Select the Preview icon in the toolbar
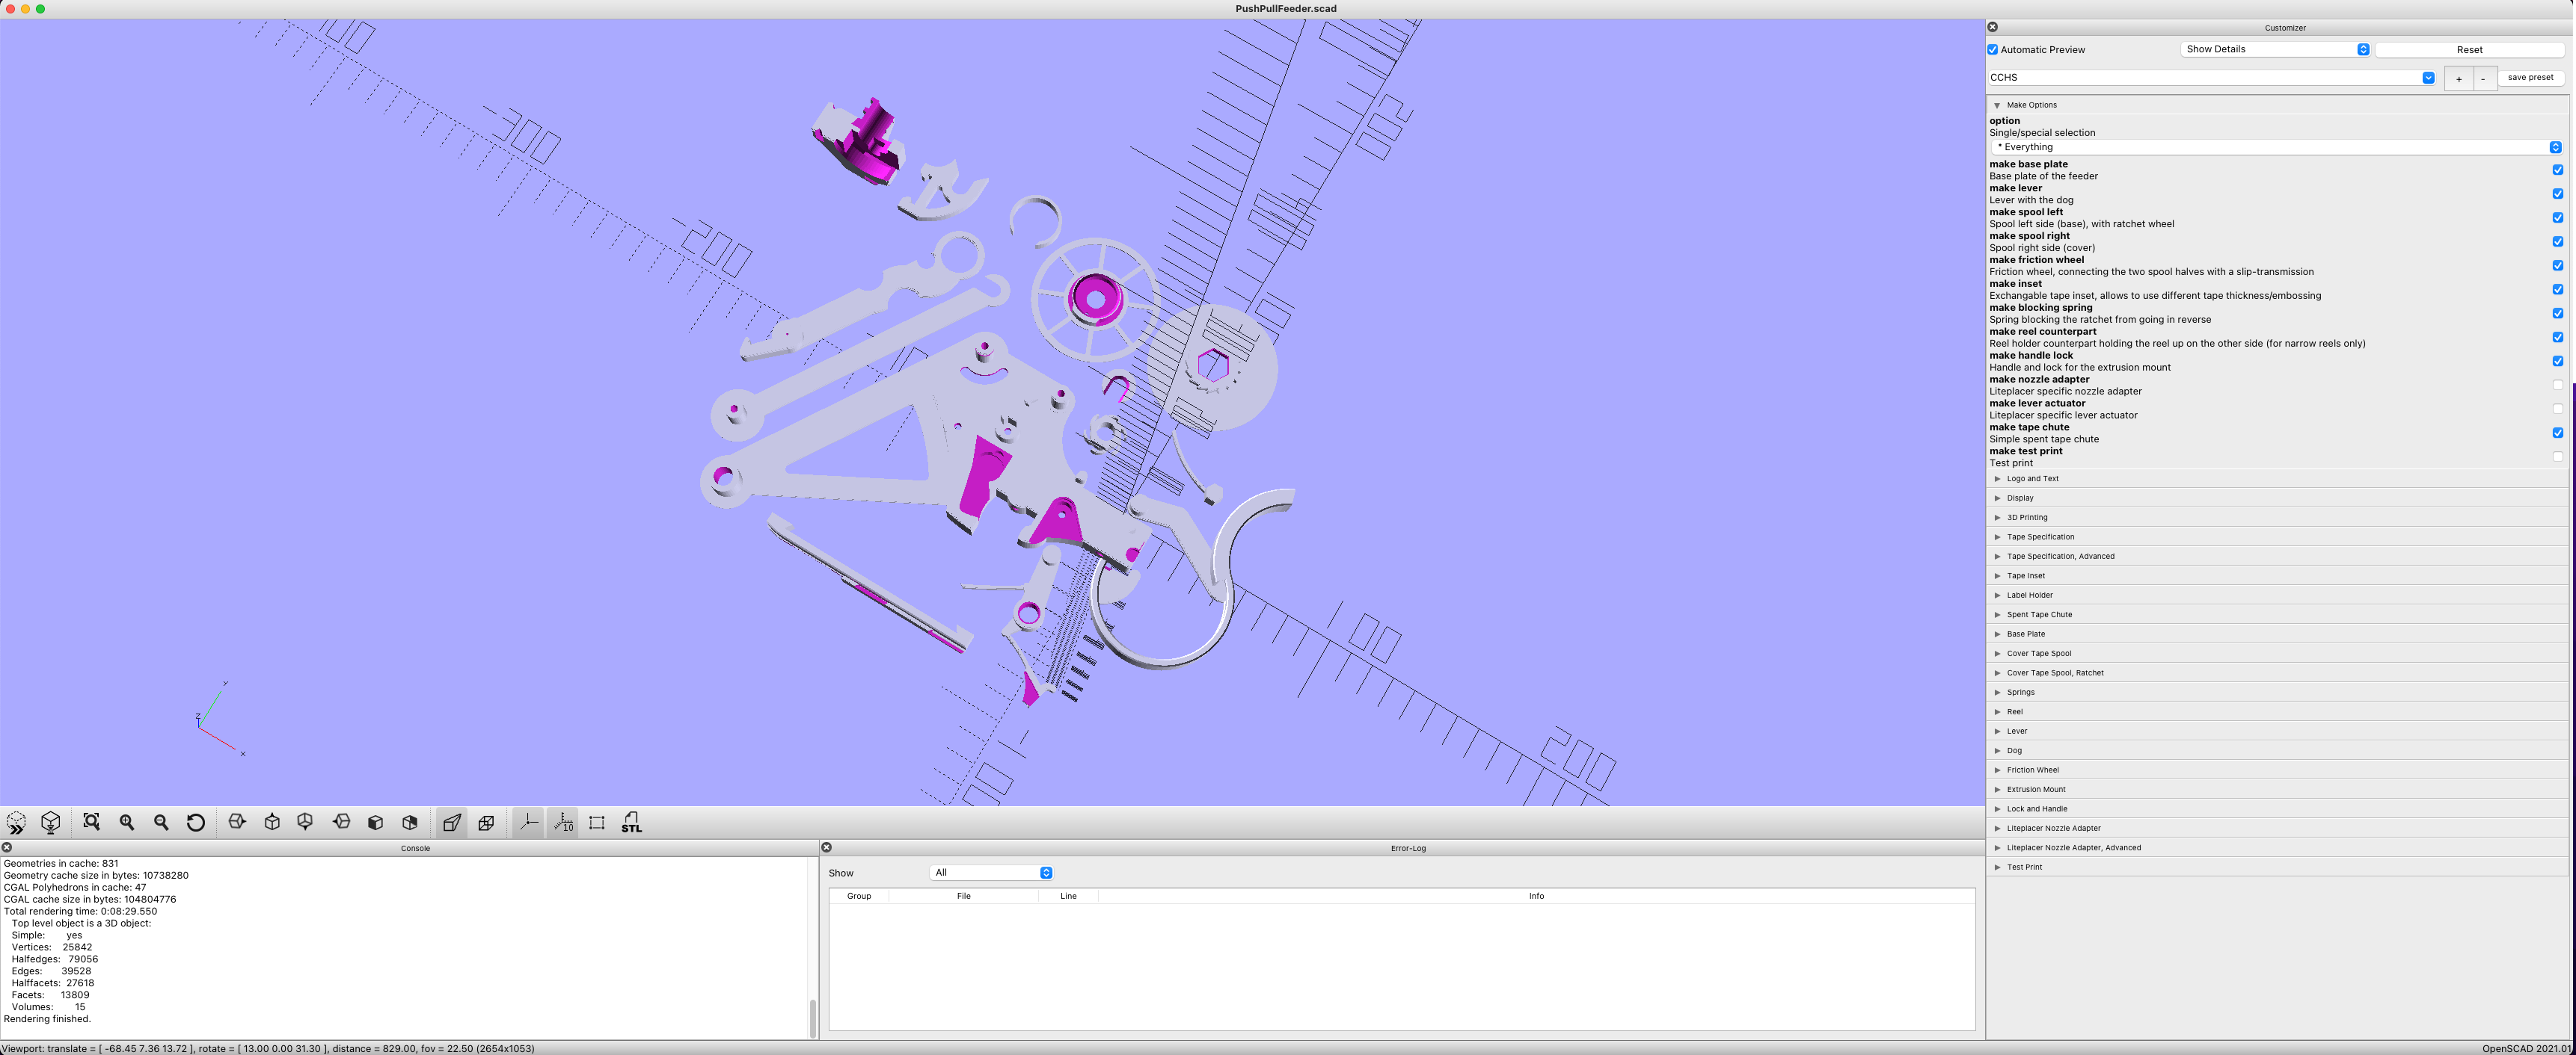This screenshot has width=2576, height=1055. click(x=16, y=822)
